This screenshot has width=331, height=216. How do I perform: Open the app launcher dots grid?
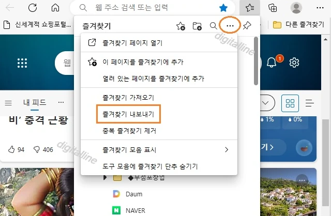pos(22,63)
